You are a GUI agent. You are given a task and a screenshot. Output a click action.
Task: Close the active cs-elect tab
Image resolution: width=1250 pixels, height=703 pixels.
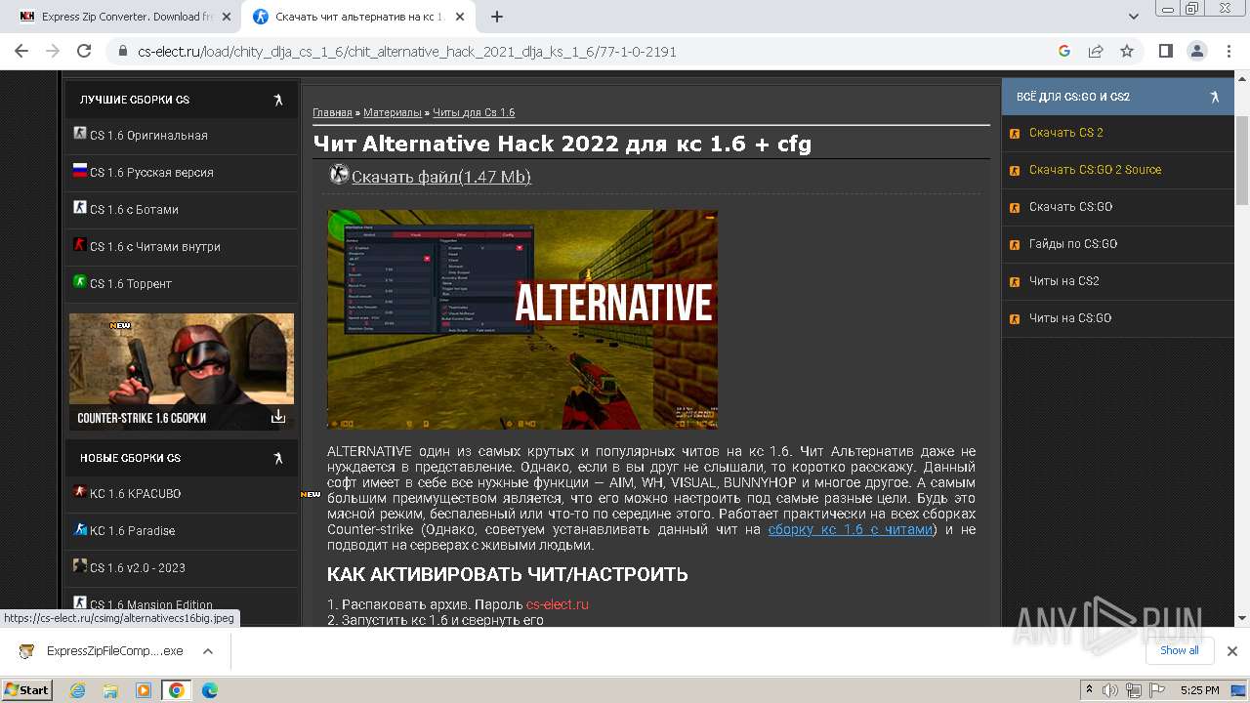(x=461, y=17)
